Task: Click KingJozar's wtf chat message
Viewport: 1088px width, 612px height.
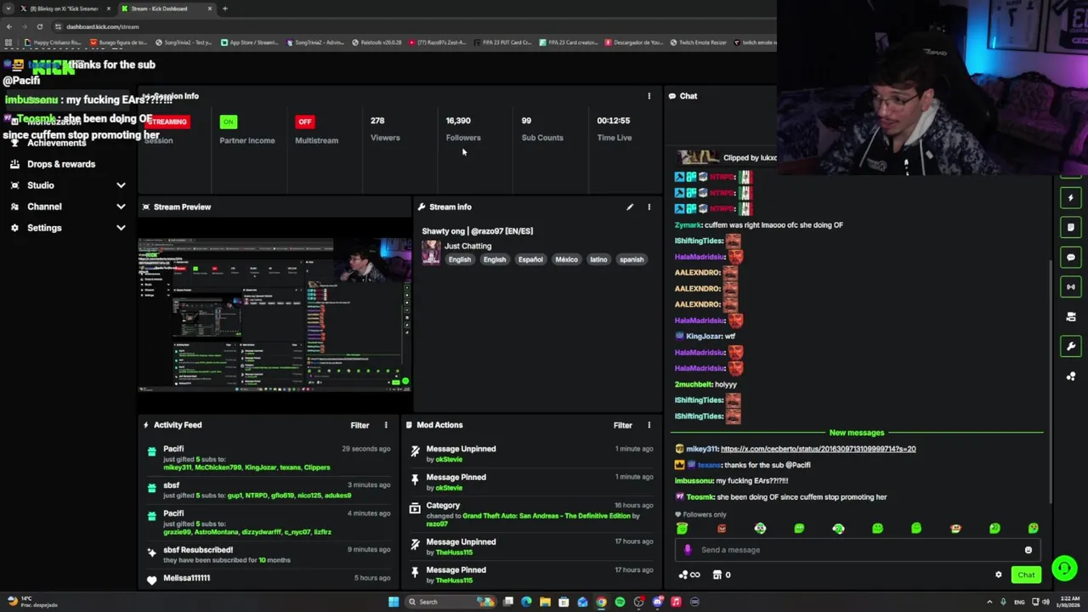Action: tap(711, 337)
